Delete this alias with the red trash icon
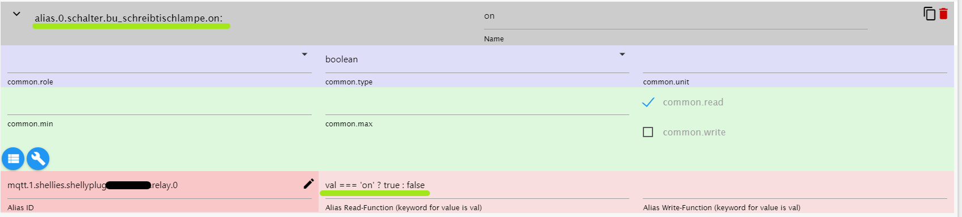This screenshot has width=962, height=217. (943, 14)
